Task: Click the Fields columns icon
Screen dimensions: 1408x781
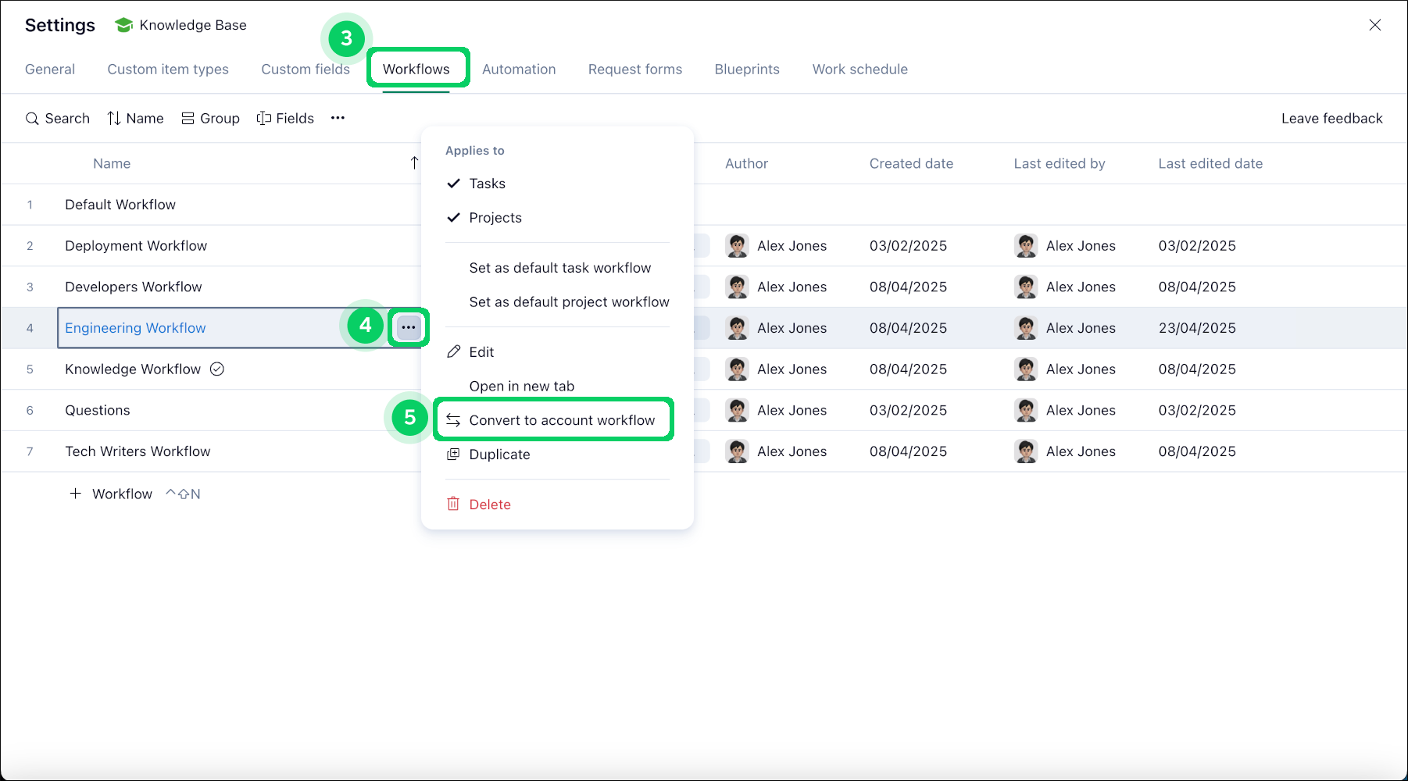Action: [263, 118]
